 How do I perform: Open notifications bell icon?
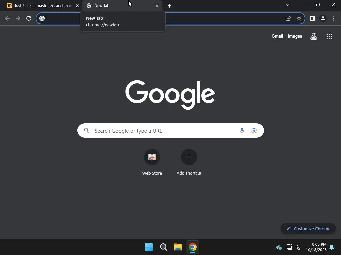tap(332, 247)
